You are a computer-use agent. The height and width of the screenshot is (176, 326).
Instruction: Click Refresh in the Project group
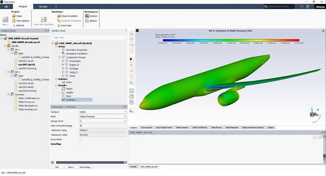pos(19,25)
